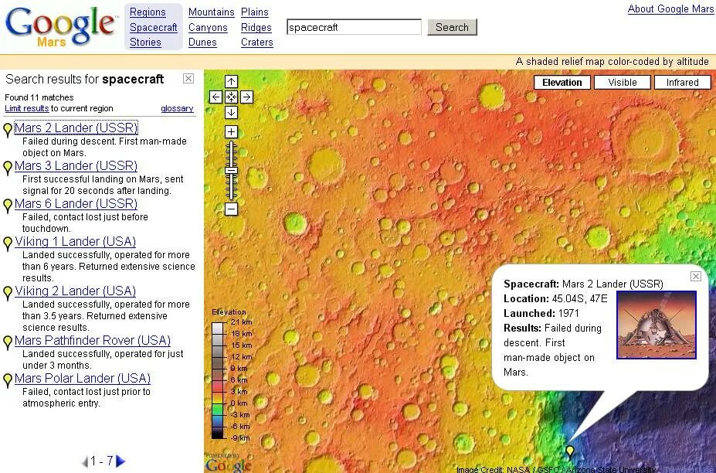Viewport: 716px width, 473px height.
Task: Click the pin icon next to Mars 3 Lander
Action: point(7,168)
